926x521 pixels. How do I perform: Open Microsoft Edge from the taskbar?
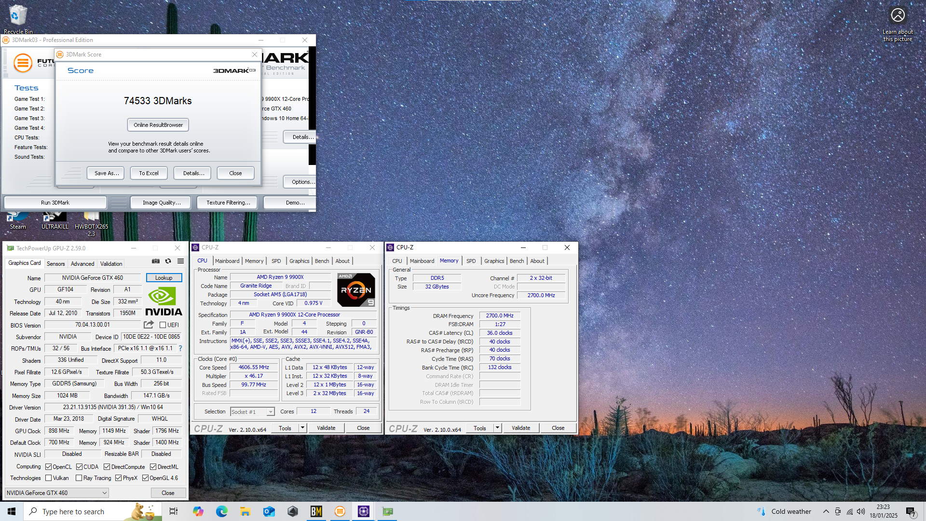[221, 511]
